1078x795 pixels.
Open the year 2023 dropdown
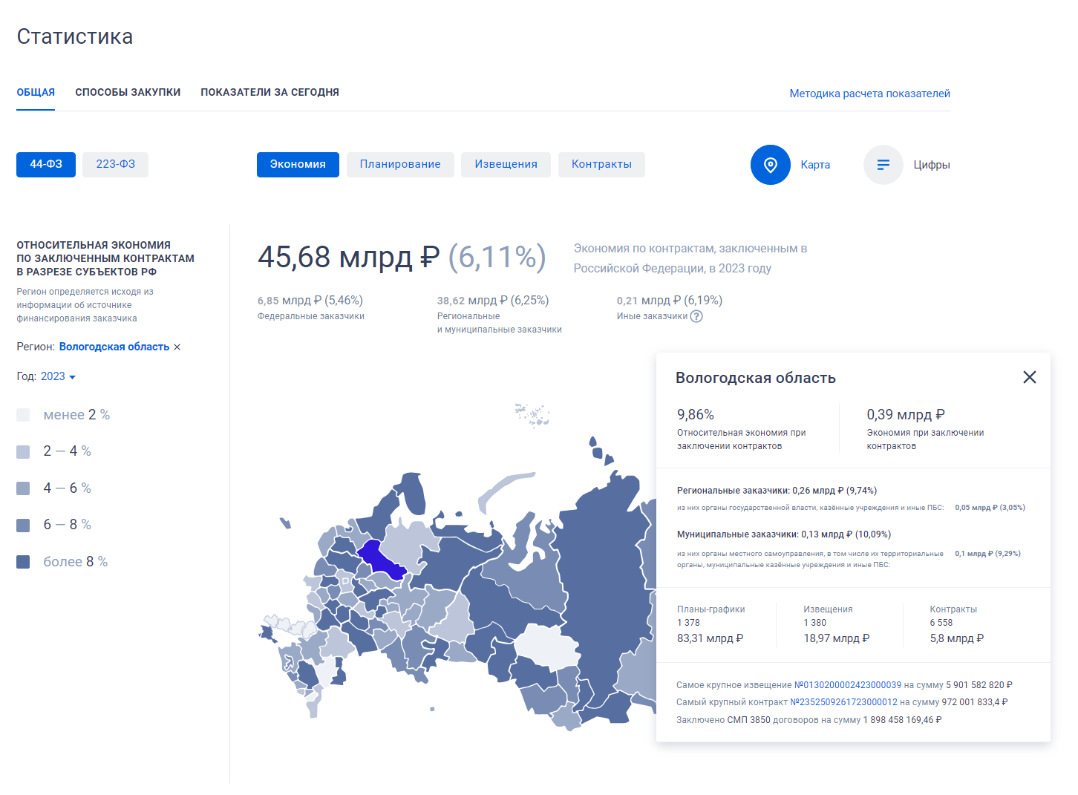pyautogui.click(x=58, y=376)
